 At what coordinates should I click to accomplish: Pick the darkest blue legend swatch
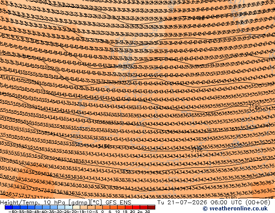point(9,207)
